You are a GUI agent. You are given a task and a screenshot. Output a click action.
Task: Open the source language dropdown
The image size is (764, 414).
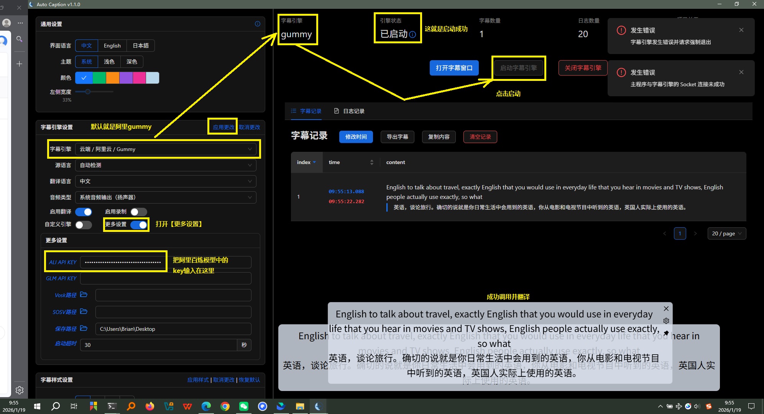(x=166, y=165)
